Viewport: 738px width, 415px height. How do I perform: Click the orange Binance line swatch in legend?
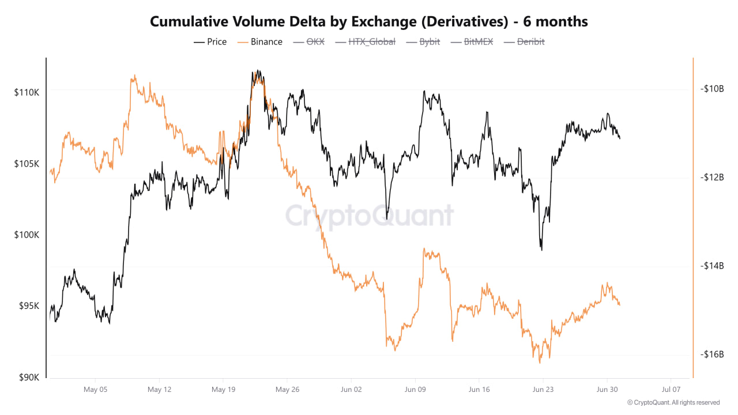point(243,41)
